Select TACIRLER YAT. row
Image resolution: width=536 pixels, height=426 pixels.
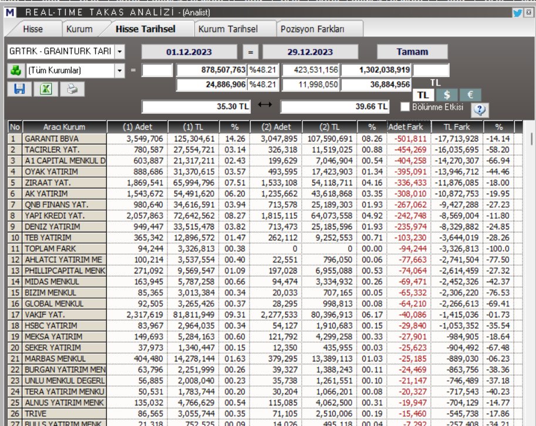click(265, 150)
